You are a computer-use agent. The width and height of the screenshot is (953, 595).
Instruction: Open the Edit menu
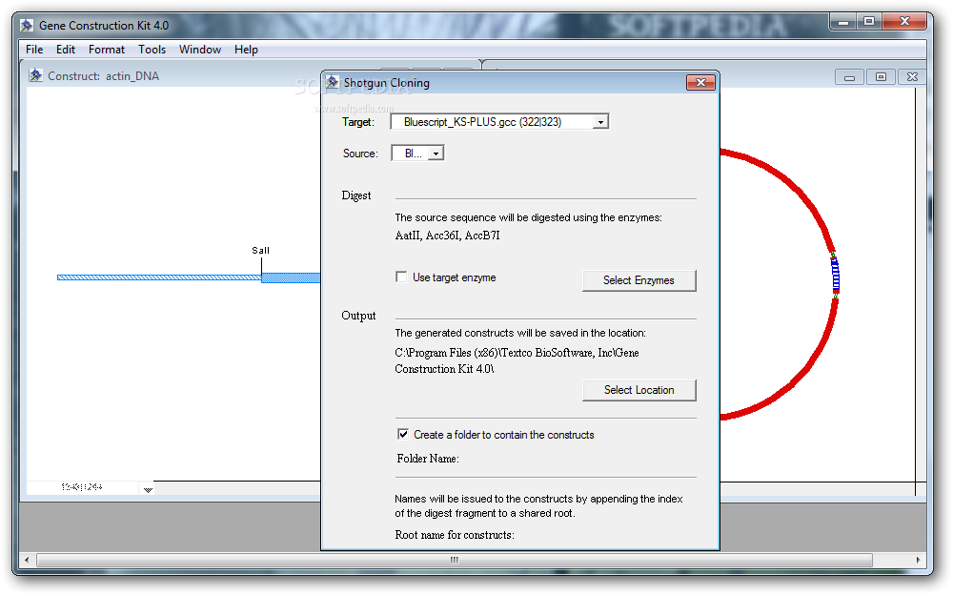[66, 50]
